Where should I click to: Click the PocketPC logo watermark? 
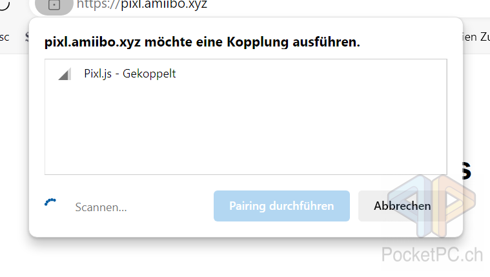pyautogui.click(x=433, y=205)
